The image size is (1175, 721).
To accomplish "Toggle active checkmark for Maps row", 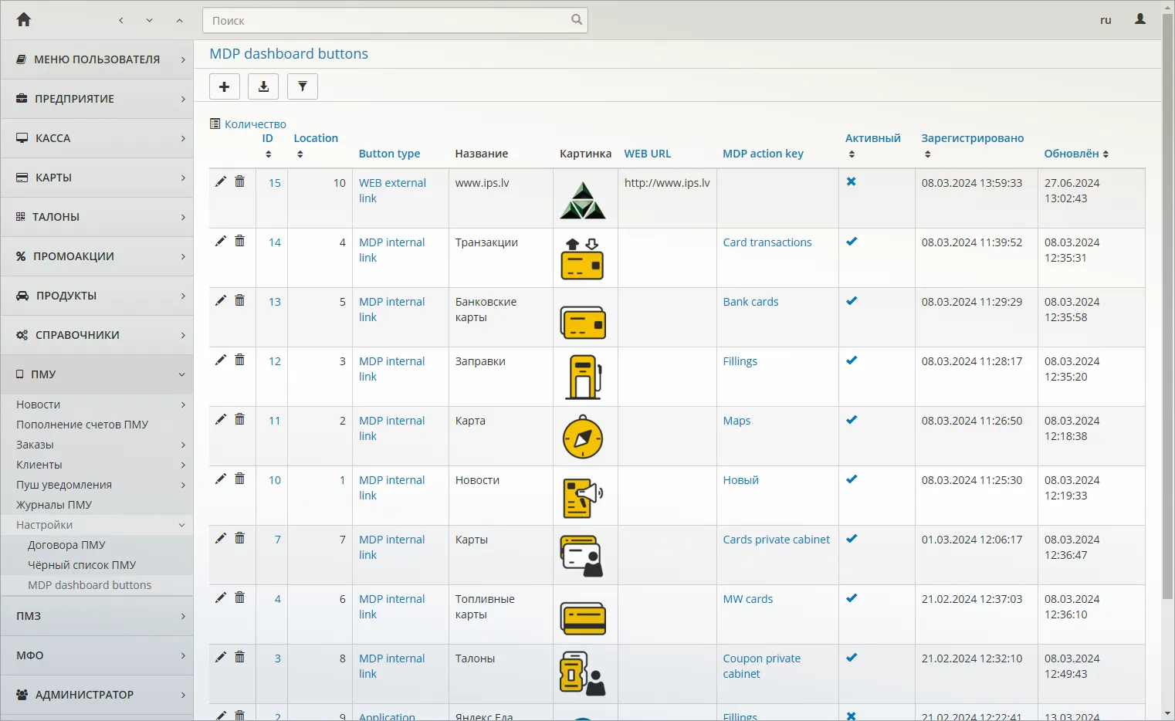I will click(x=852, y=420).
